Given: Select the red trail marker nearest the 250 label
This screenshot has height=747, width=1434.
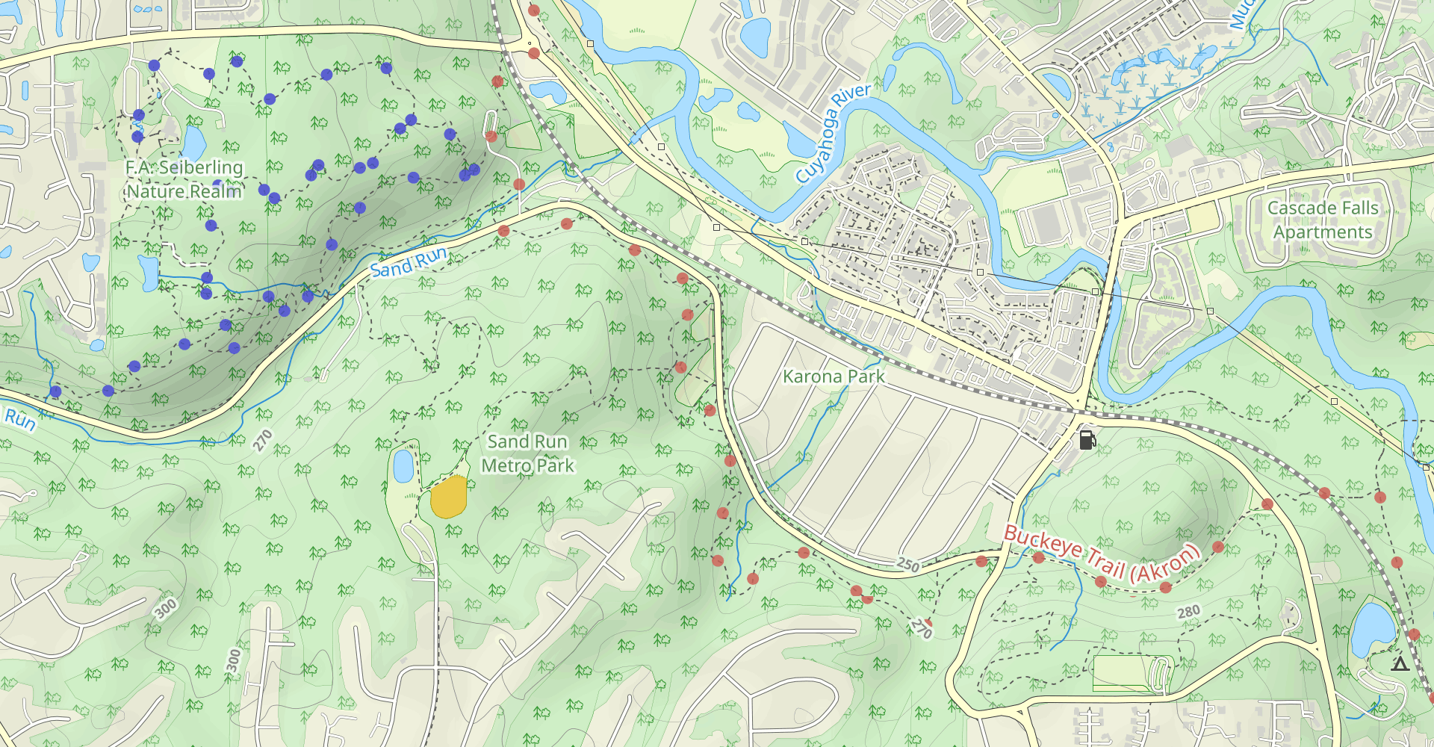Looking at the screenshot, I should [x=981, y=561].
